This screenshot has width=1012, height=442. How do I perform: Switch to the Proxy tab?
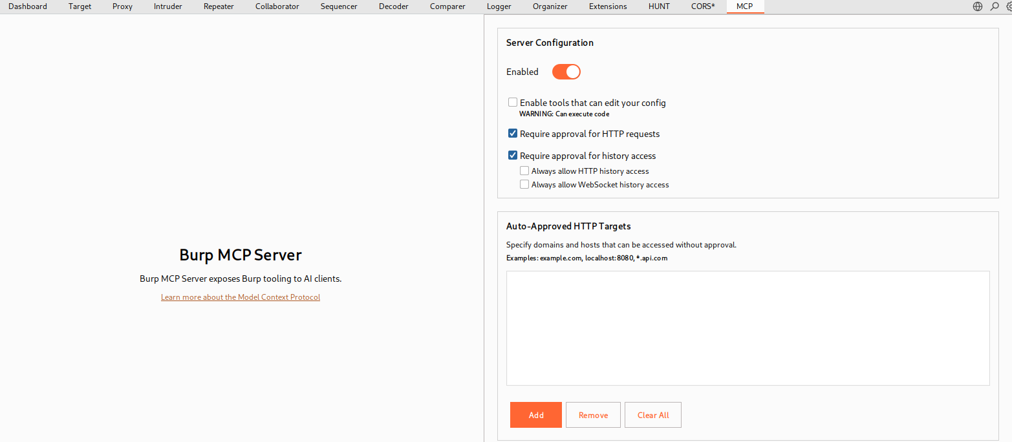point(122,6)
